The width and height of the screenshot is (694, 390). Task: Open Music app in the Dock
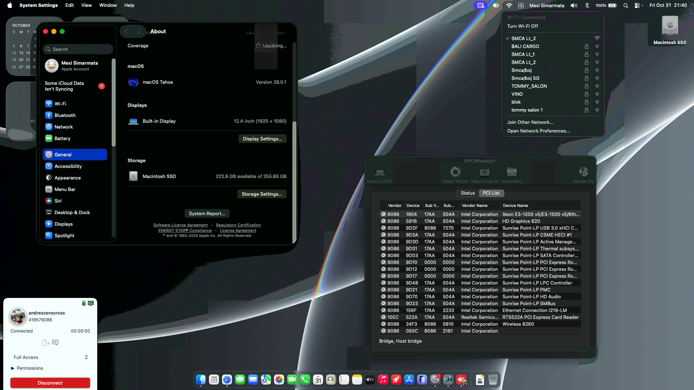(x=383, y=380)
